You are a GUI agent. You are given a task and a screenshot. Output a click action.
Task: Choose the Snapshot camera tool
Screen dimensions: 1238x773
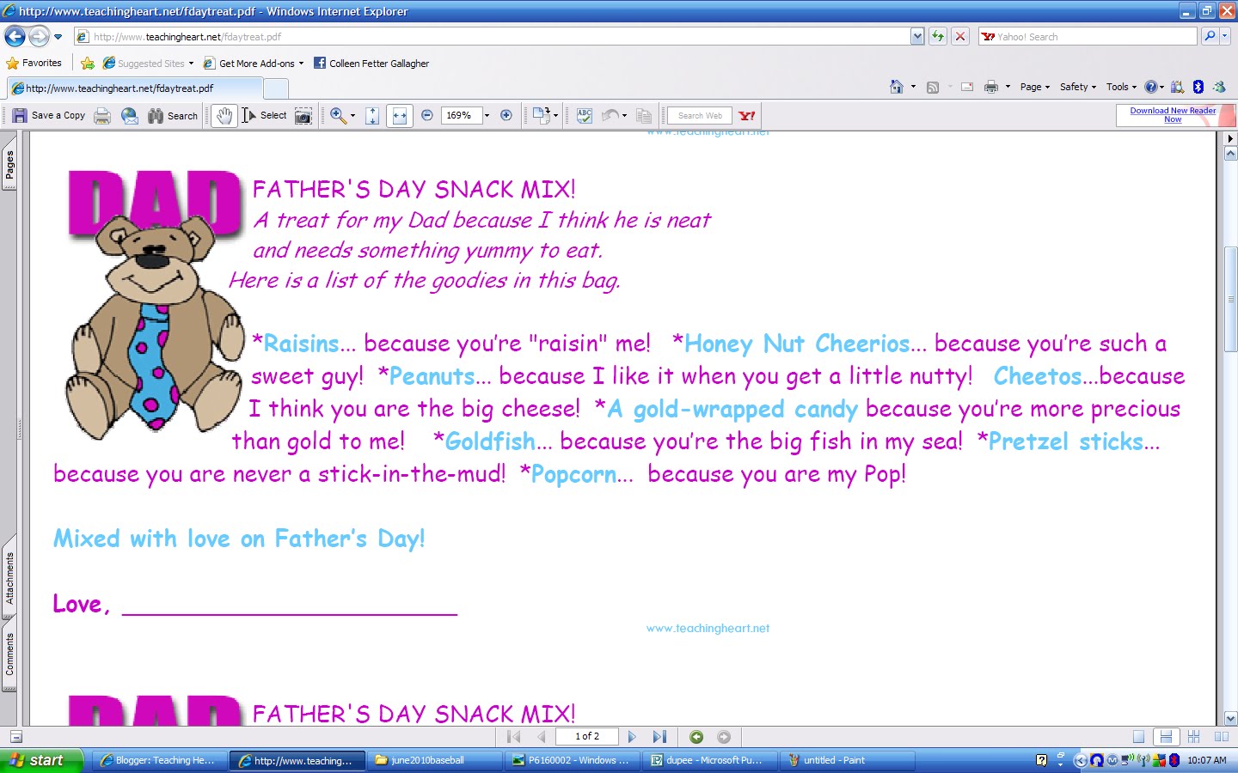[x=303, y=116]
